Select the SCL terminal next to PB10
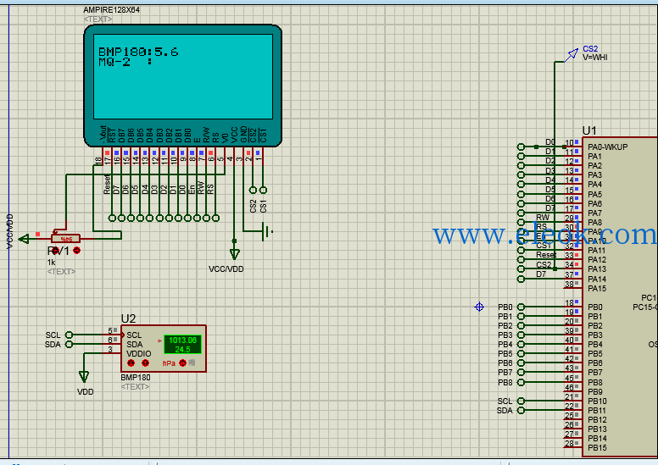Viewport: 658px width, 465px height. pos(521,401)
